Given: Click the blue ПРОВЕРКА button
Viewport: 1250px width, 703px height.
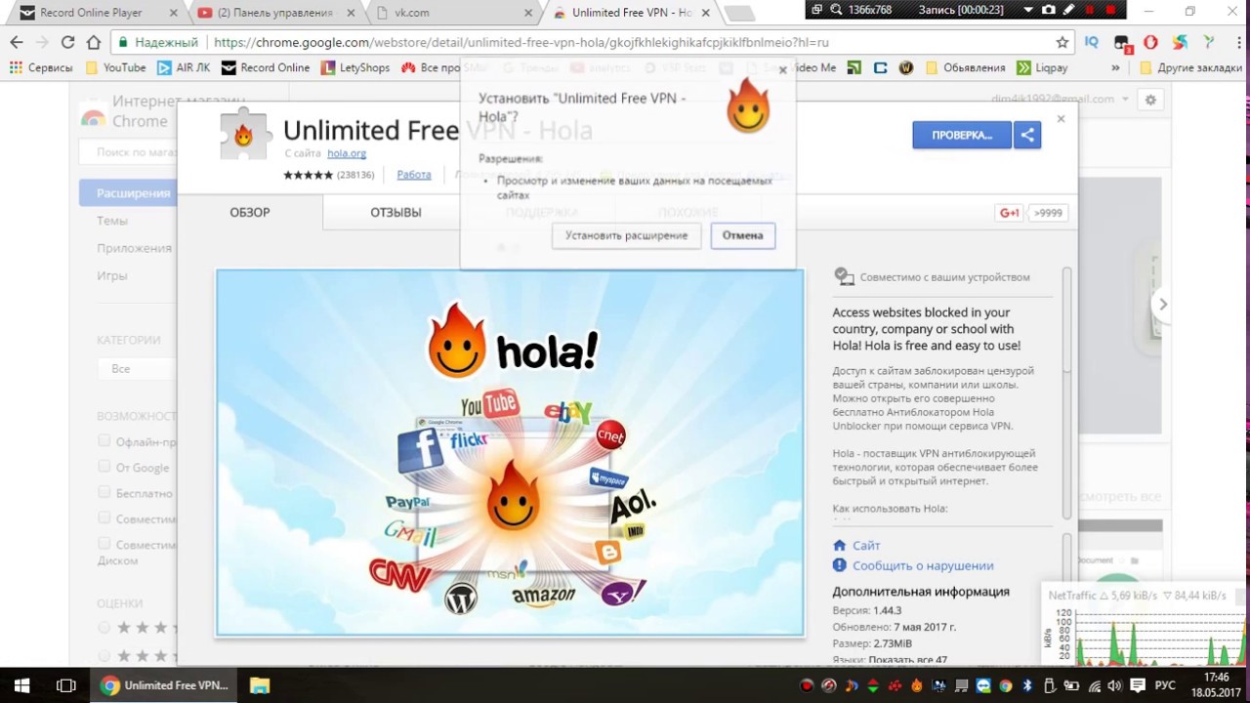Looking at the screenshot, I should click(x=962, y=135).
